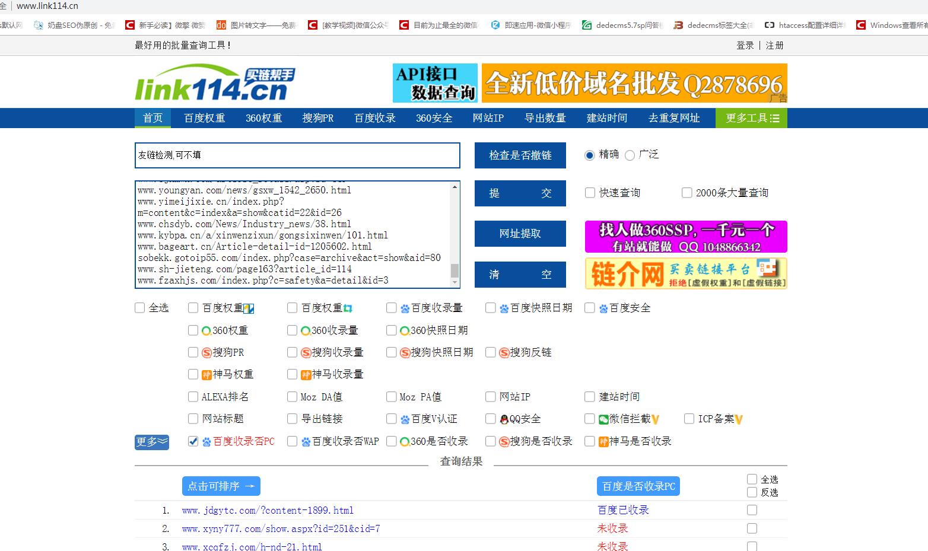Click the 网址提取 button
Screen dimensions: 928x551
click(x=520, y=234)
